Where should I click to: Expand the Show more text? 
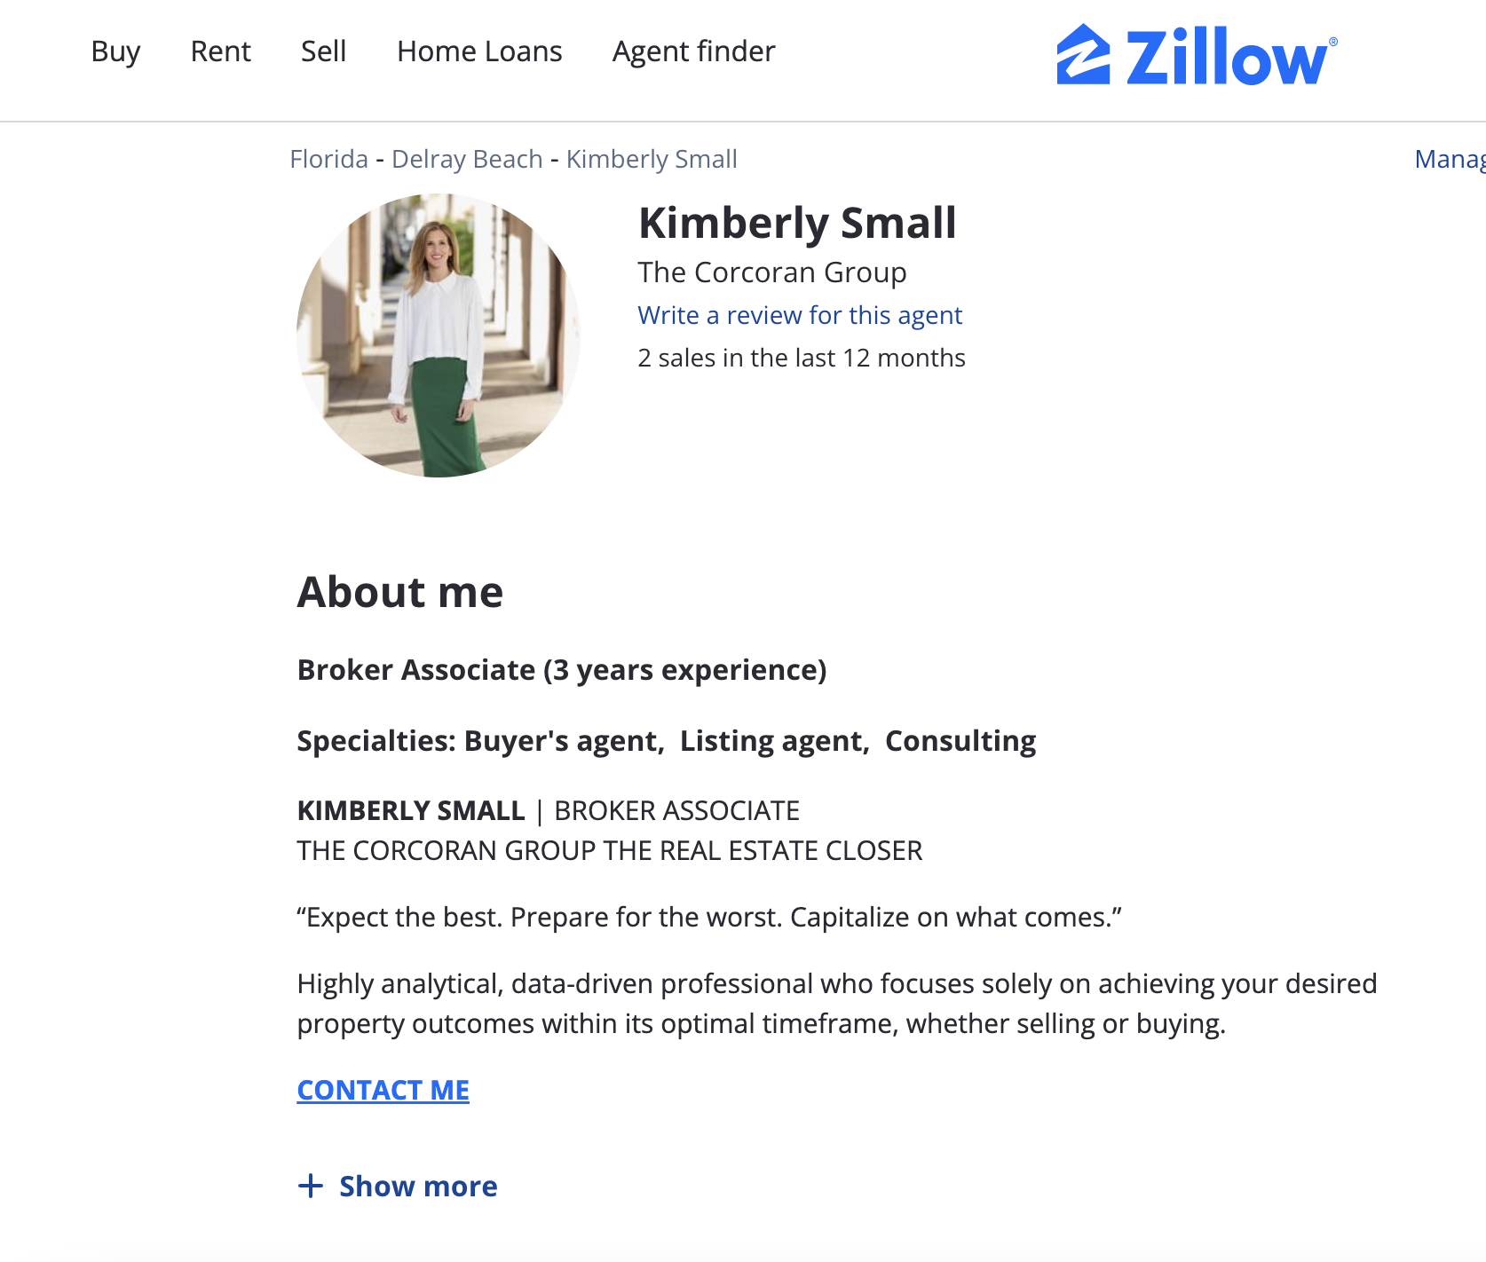pos(418,1186)
